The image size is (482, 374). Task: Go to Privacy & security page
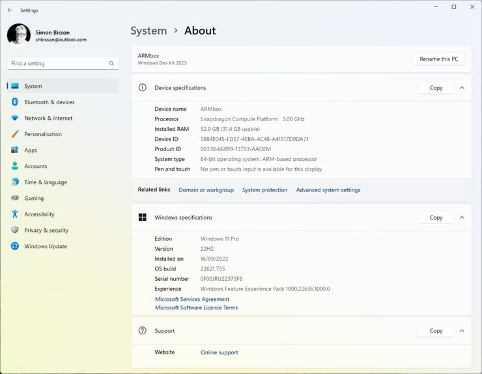pyautogui.click(x=46, y=230)
